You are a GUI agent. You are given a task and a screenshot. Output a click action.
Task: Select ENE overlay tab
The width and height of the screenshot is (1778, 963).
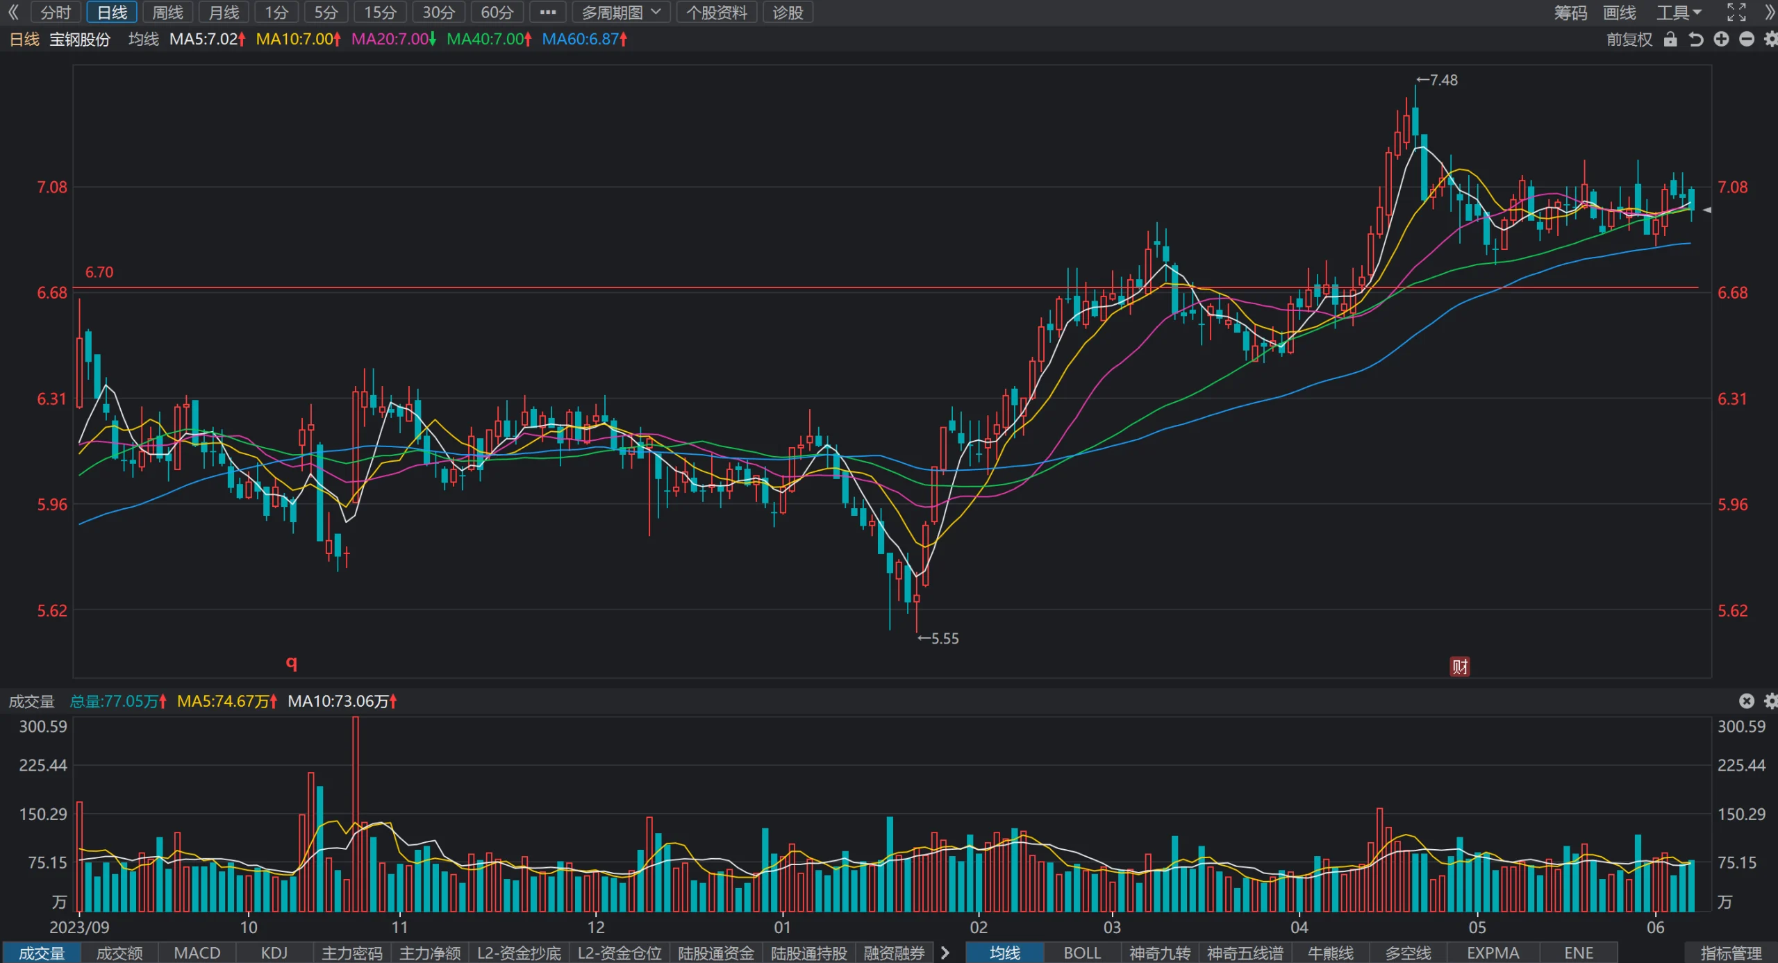(x=1579, y=953)
